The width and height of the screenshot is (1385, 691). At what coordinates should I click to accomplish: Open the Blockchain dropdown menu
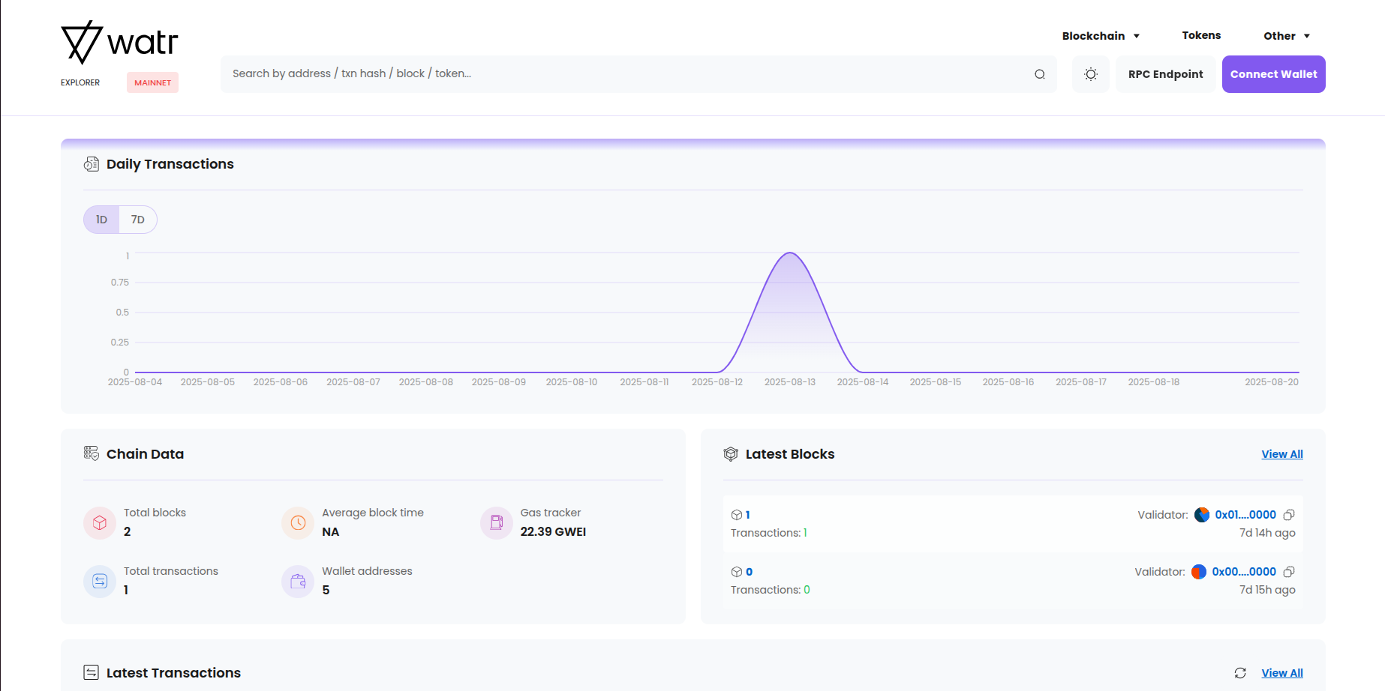[1101, 35]
